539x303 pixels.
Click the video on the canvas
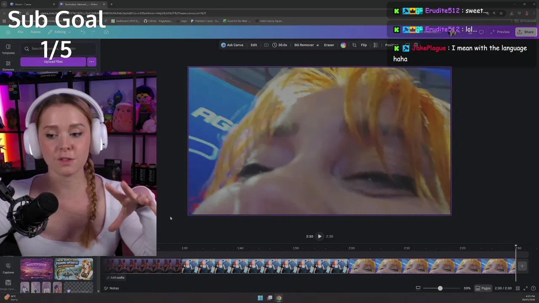click(320, 141)
